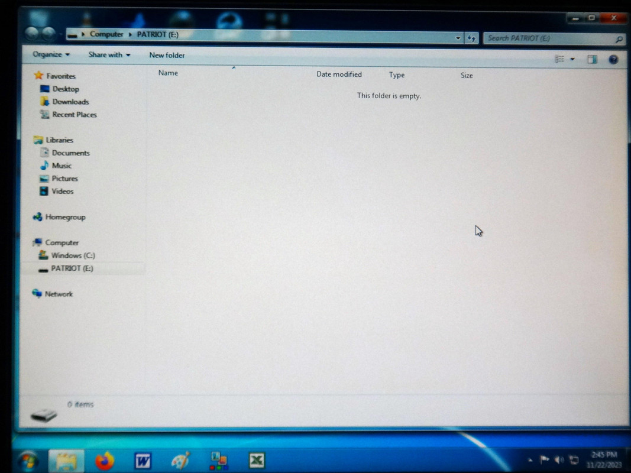The width and height of the screenshot is (631, 473).
Task: Open the Organize menu
Action: pos(51,54)
